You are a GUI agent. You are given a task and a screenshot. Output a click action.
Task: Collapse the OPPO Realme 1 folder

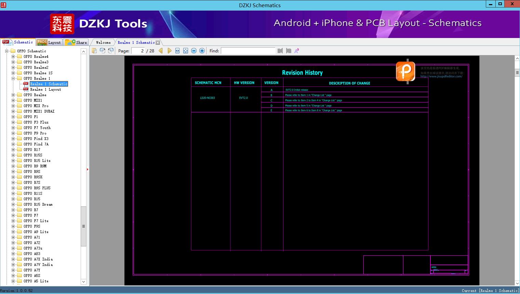13,78
